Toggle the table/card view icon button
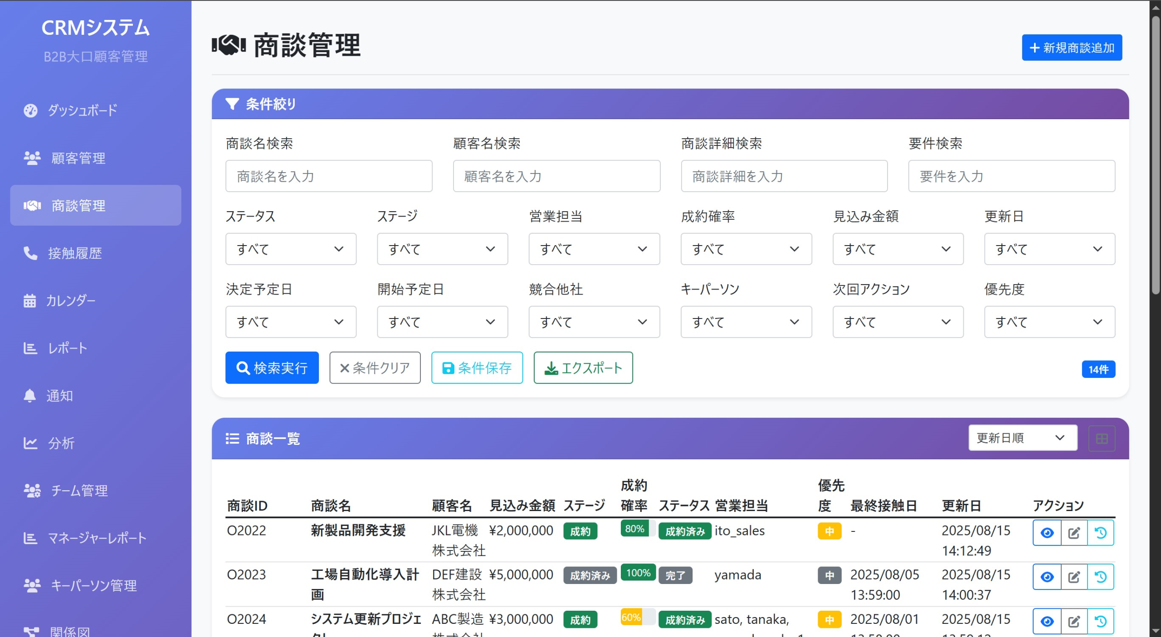The height and width of the screenshot is (637, 1161). click(x=1102, y=439)
